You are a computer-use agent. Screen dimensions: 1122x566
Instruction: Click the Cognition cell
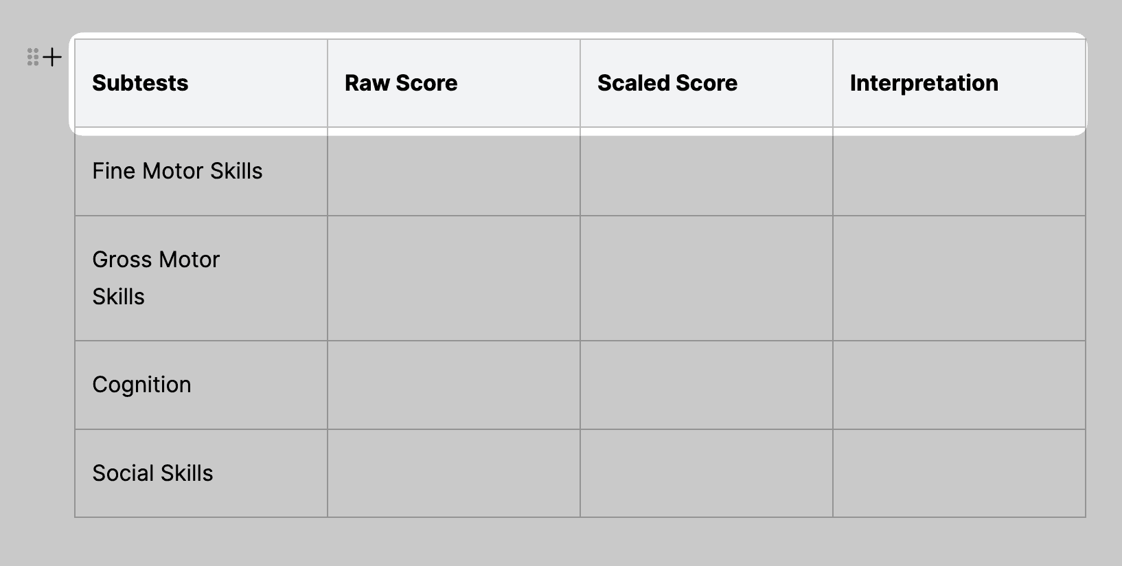199,385
